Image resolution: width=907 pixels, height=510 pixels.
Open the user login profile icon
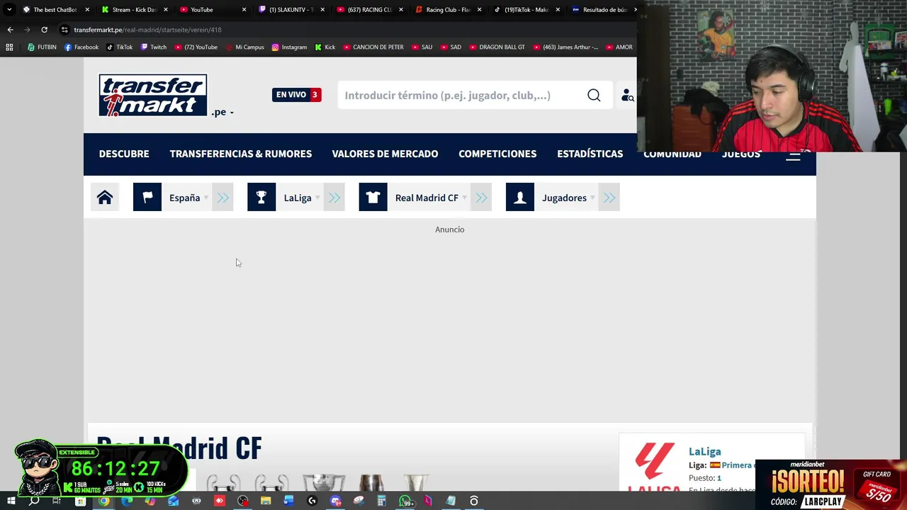[x=628, y=95]
